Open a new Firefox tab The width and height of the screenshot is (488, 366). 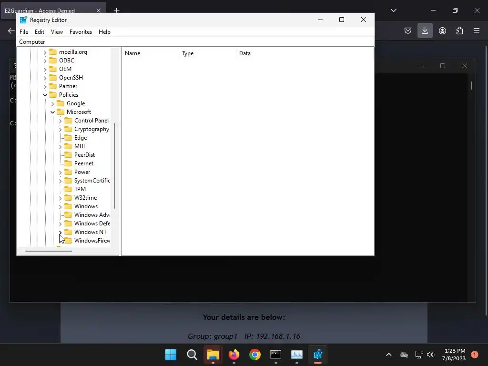coord(116,10)
